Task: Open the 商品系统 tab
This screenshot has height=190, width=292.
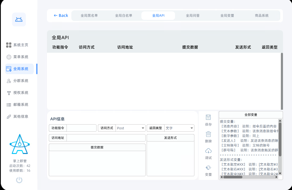Action: pos(261,16)
